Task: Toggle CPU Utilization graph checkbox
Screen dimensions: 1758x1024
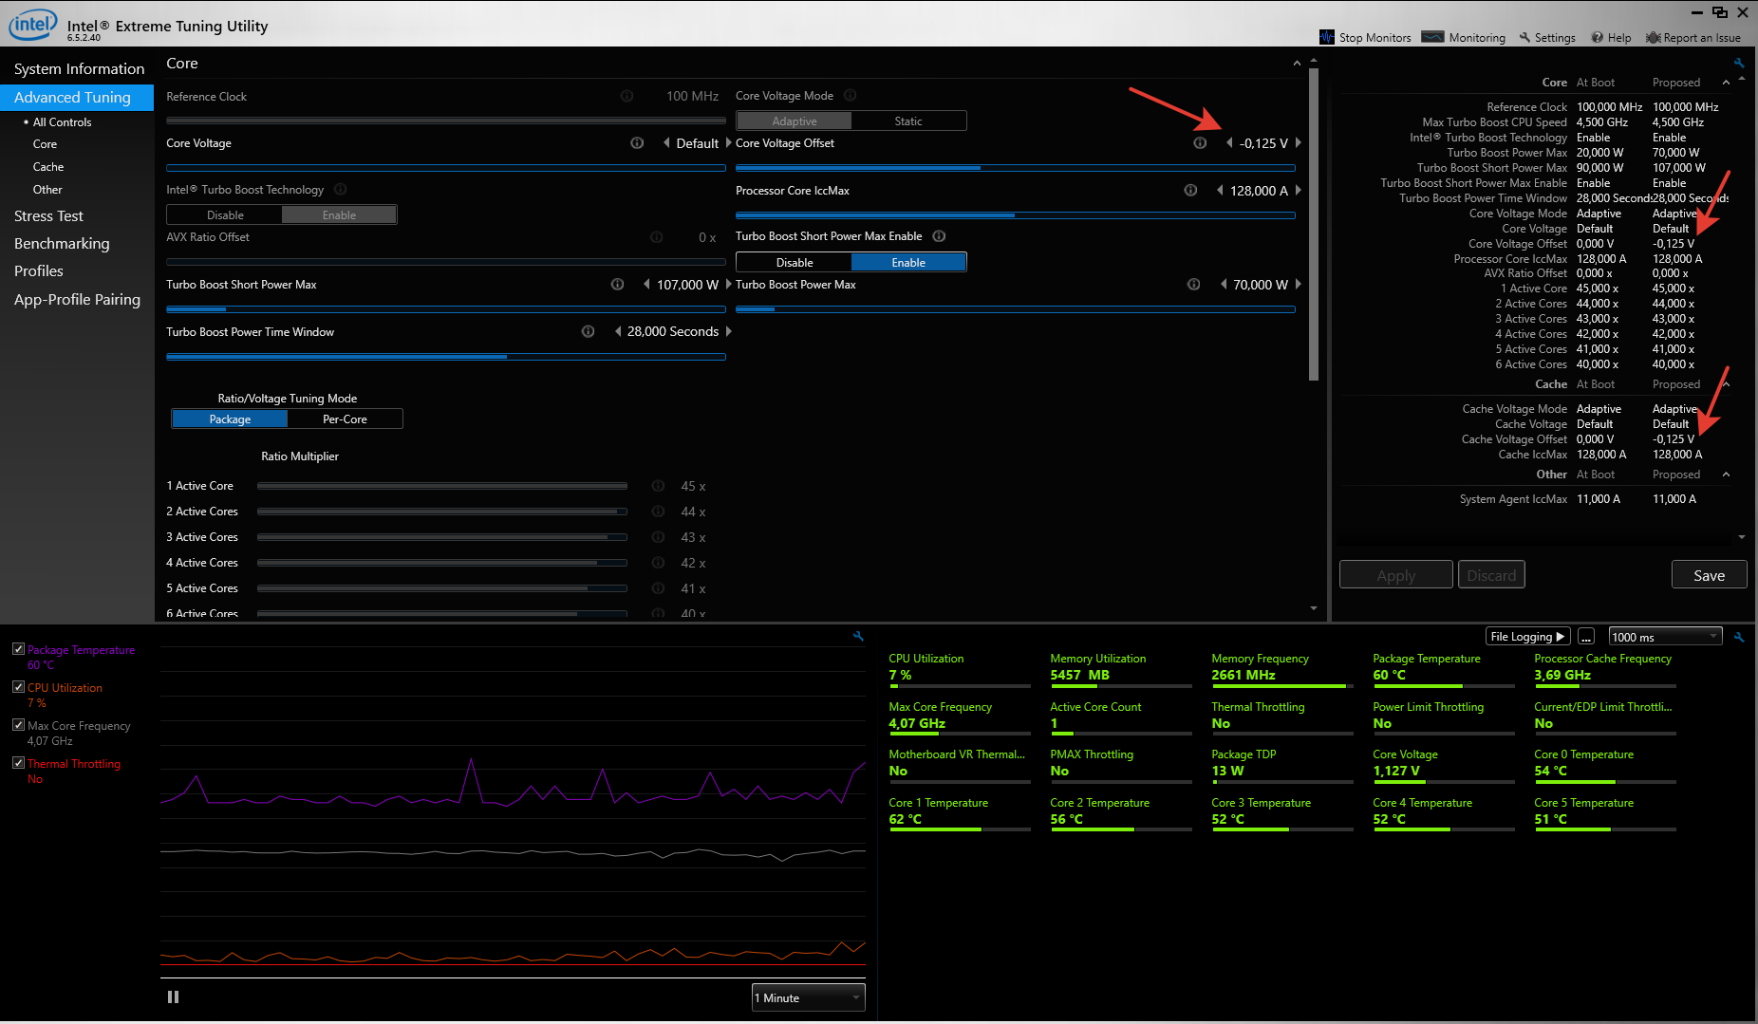Action: (18, 687)
